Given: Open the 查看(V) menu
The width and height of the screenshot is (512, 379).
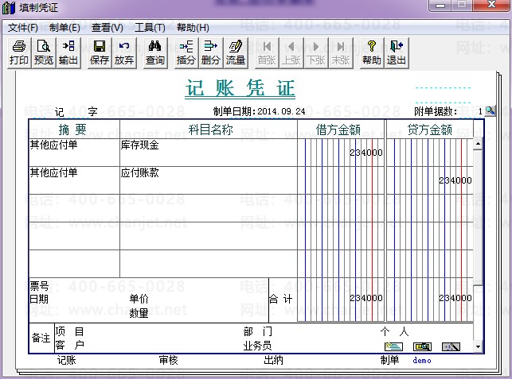Looking at the screenshot, I should tap(107, 28).
